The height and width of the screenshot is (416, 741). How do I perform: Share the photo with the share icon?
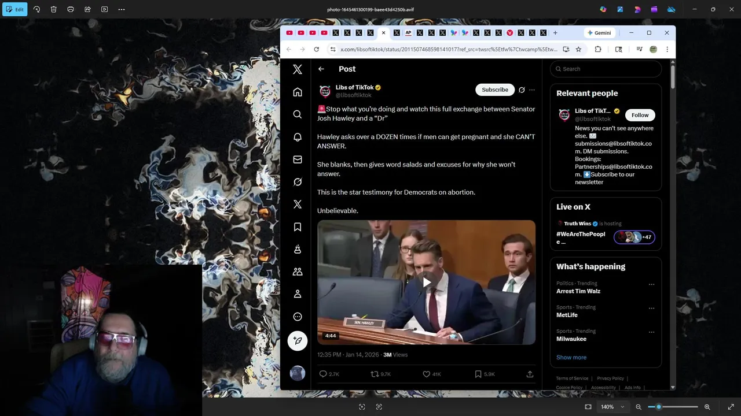tap(87, 9)
